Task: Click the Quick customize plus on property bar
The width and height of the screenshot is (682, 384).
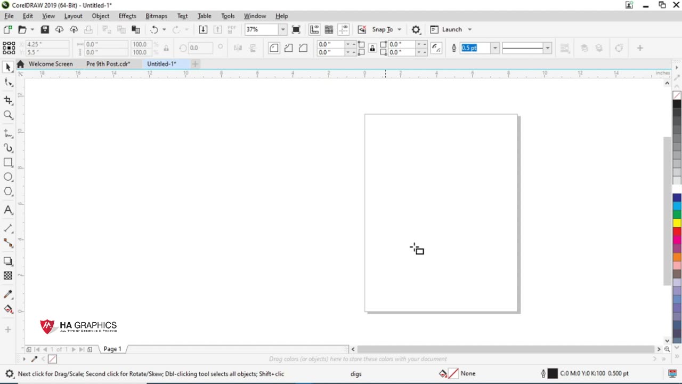Action: (640, 48)
